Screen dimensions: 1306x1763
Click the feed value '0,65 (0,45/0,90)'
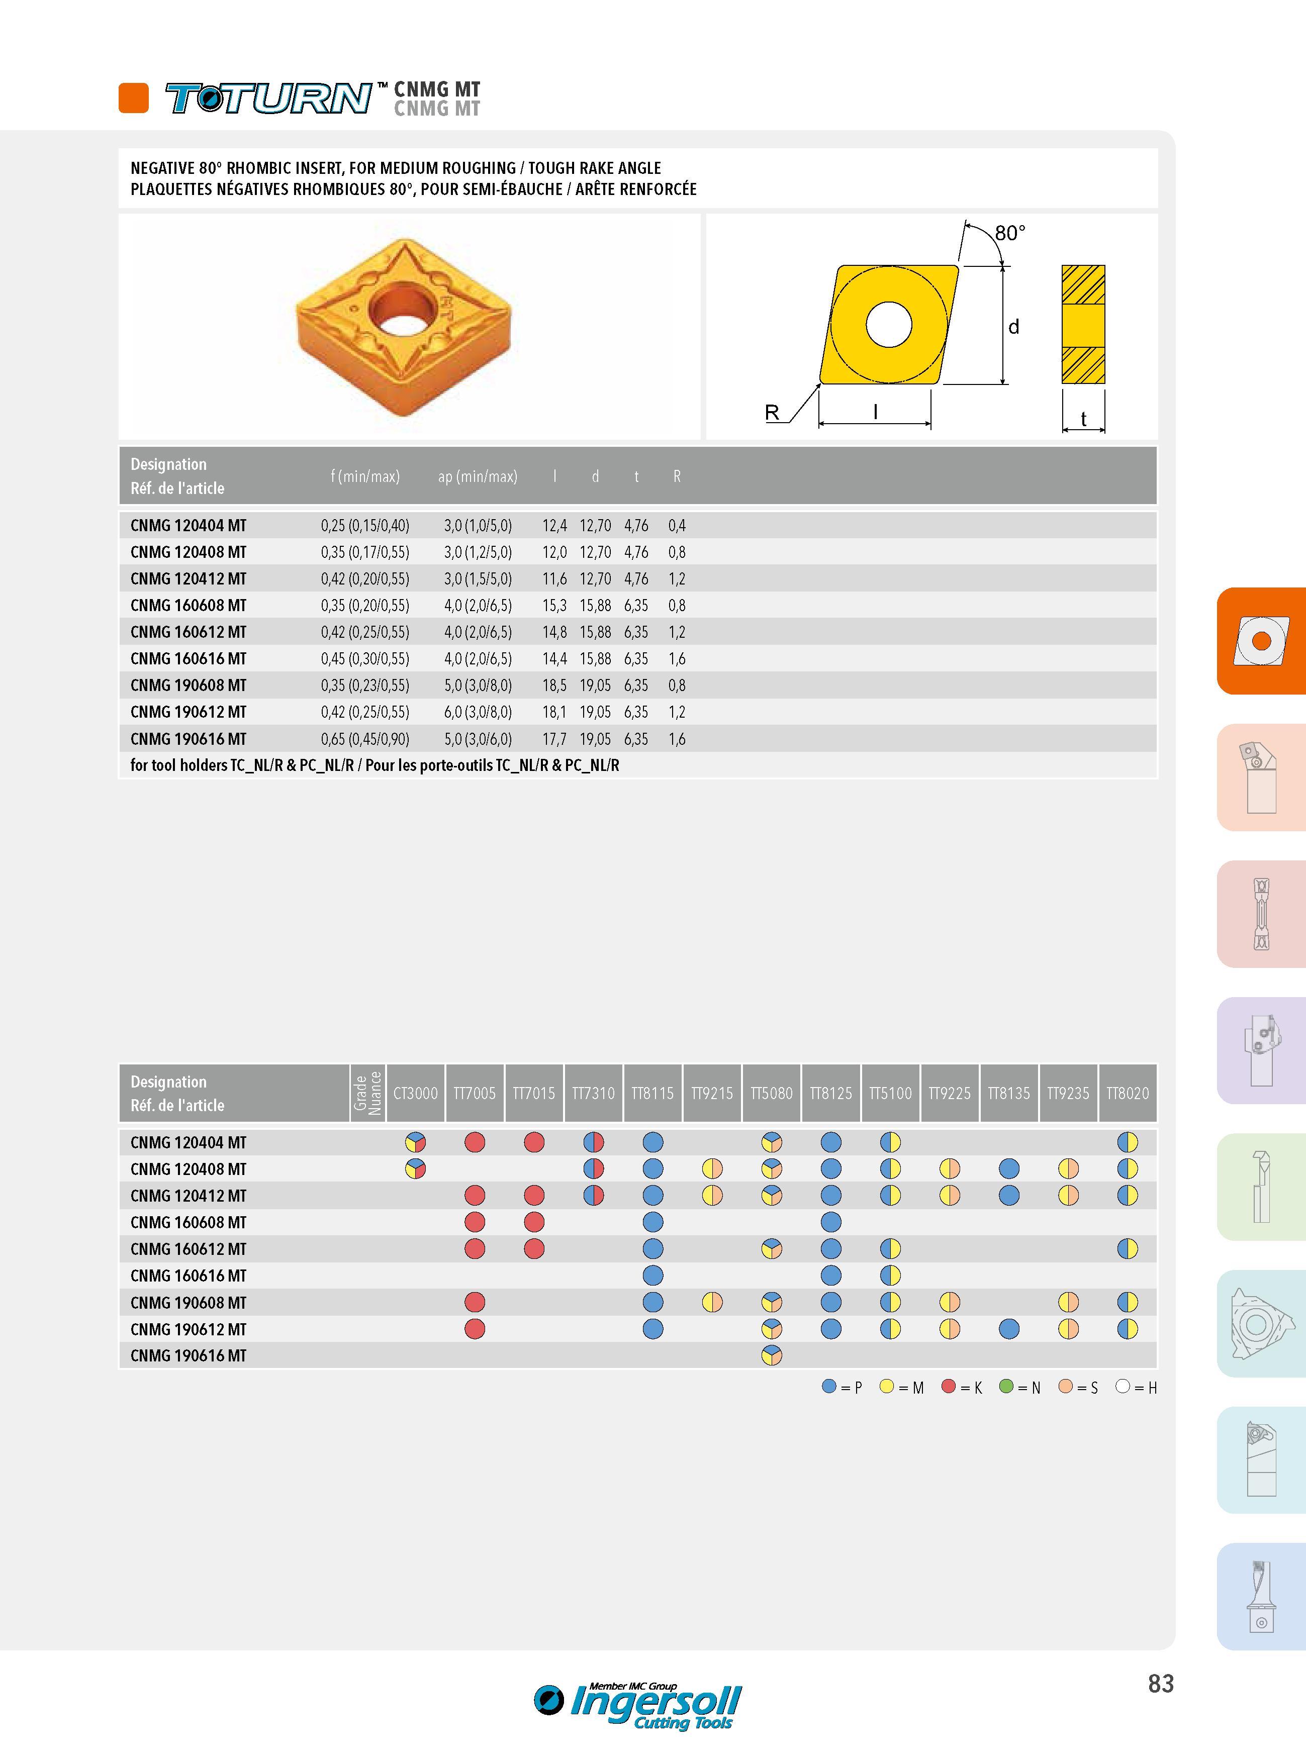(365, 739)
